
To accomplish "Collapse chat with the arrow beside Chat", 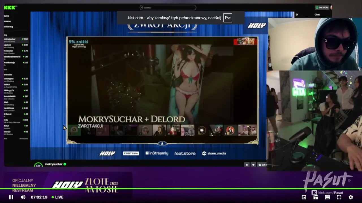I will [x=297, y=15].
